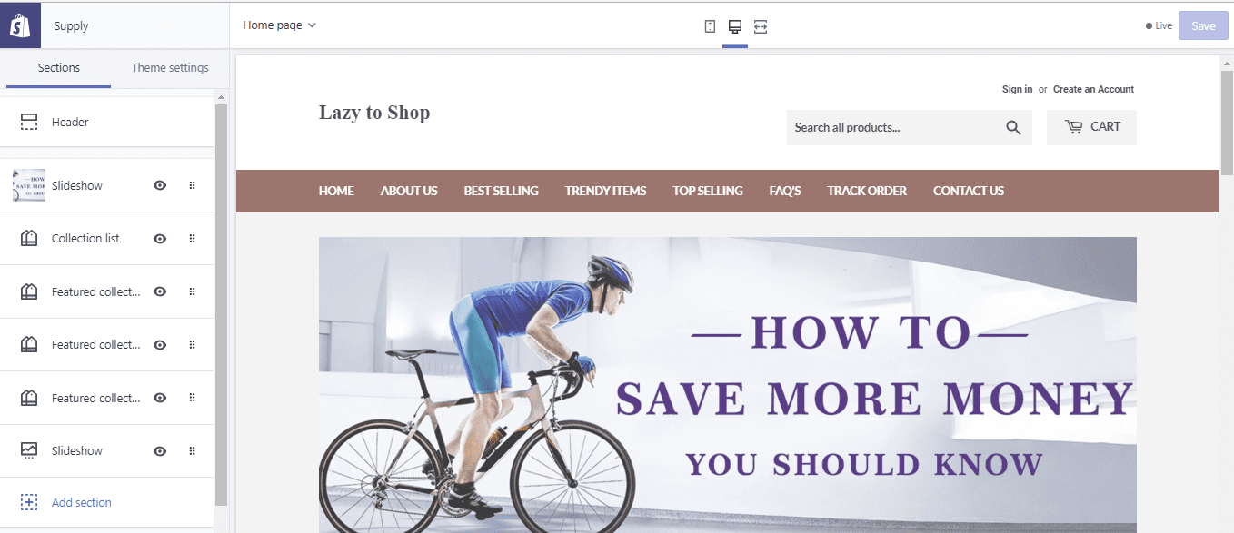Click the search magnifier icon
The image size is (1234, 533).
[1013, 128]
